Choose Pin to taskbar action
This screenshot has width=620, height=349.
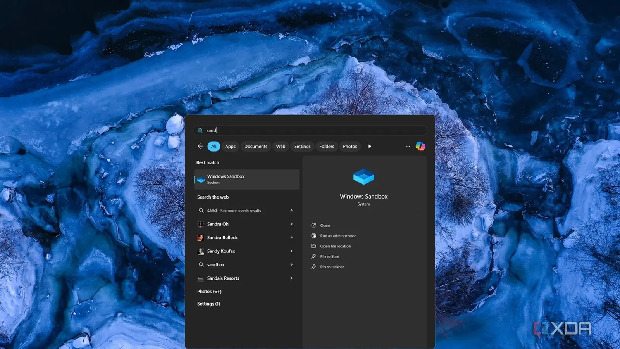click(332, 267)
